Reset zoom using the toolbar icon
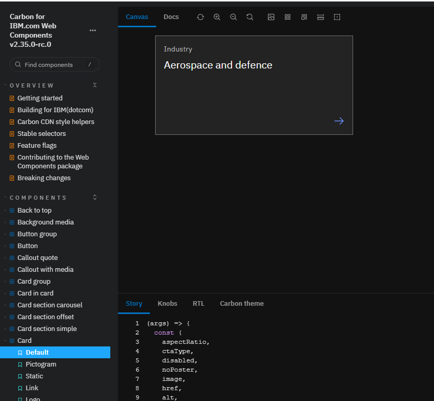The height and width of the screenshot is (401, 434). click(x=250, y=17)
